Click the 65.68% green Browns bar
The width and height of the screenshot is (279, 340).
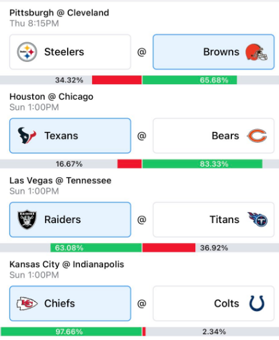(189, 80)
